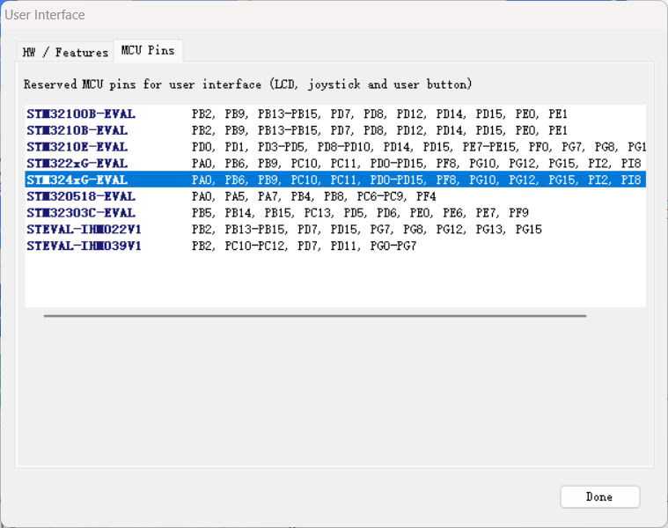Select the STEVAL-IHM022V1 board row

pyautogui.click(x=335, y=230)
